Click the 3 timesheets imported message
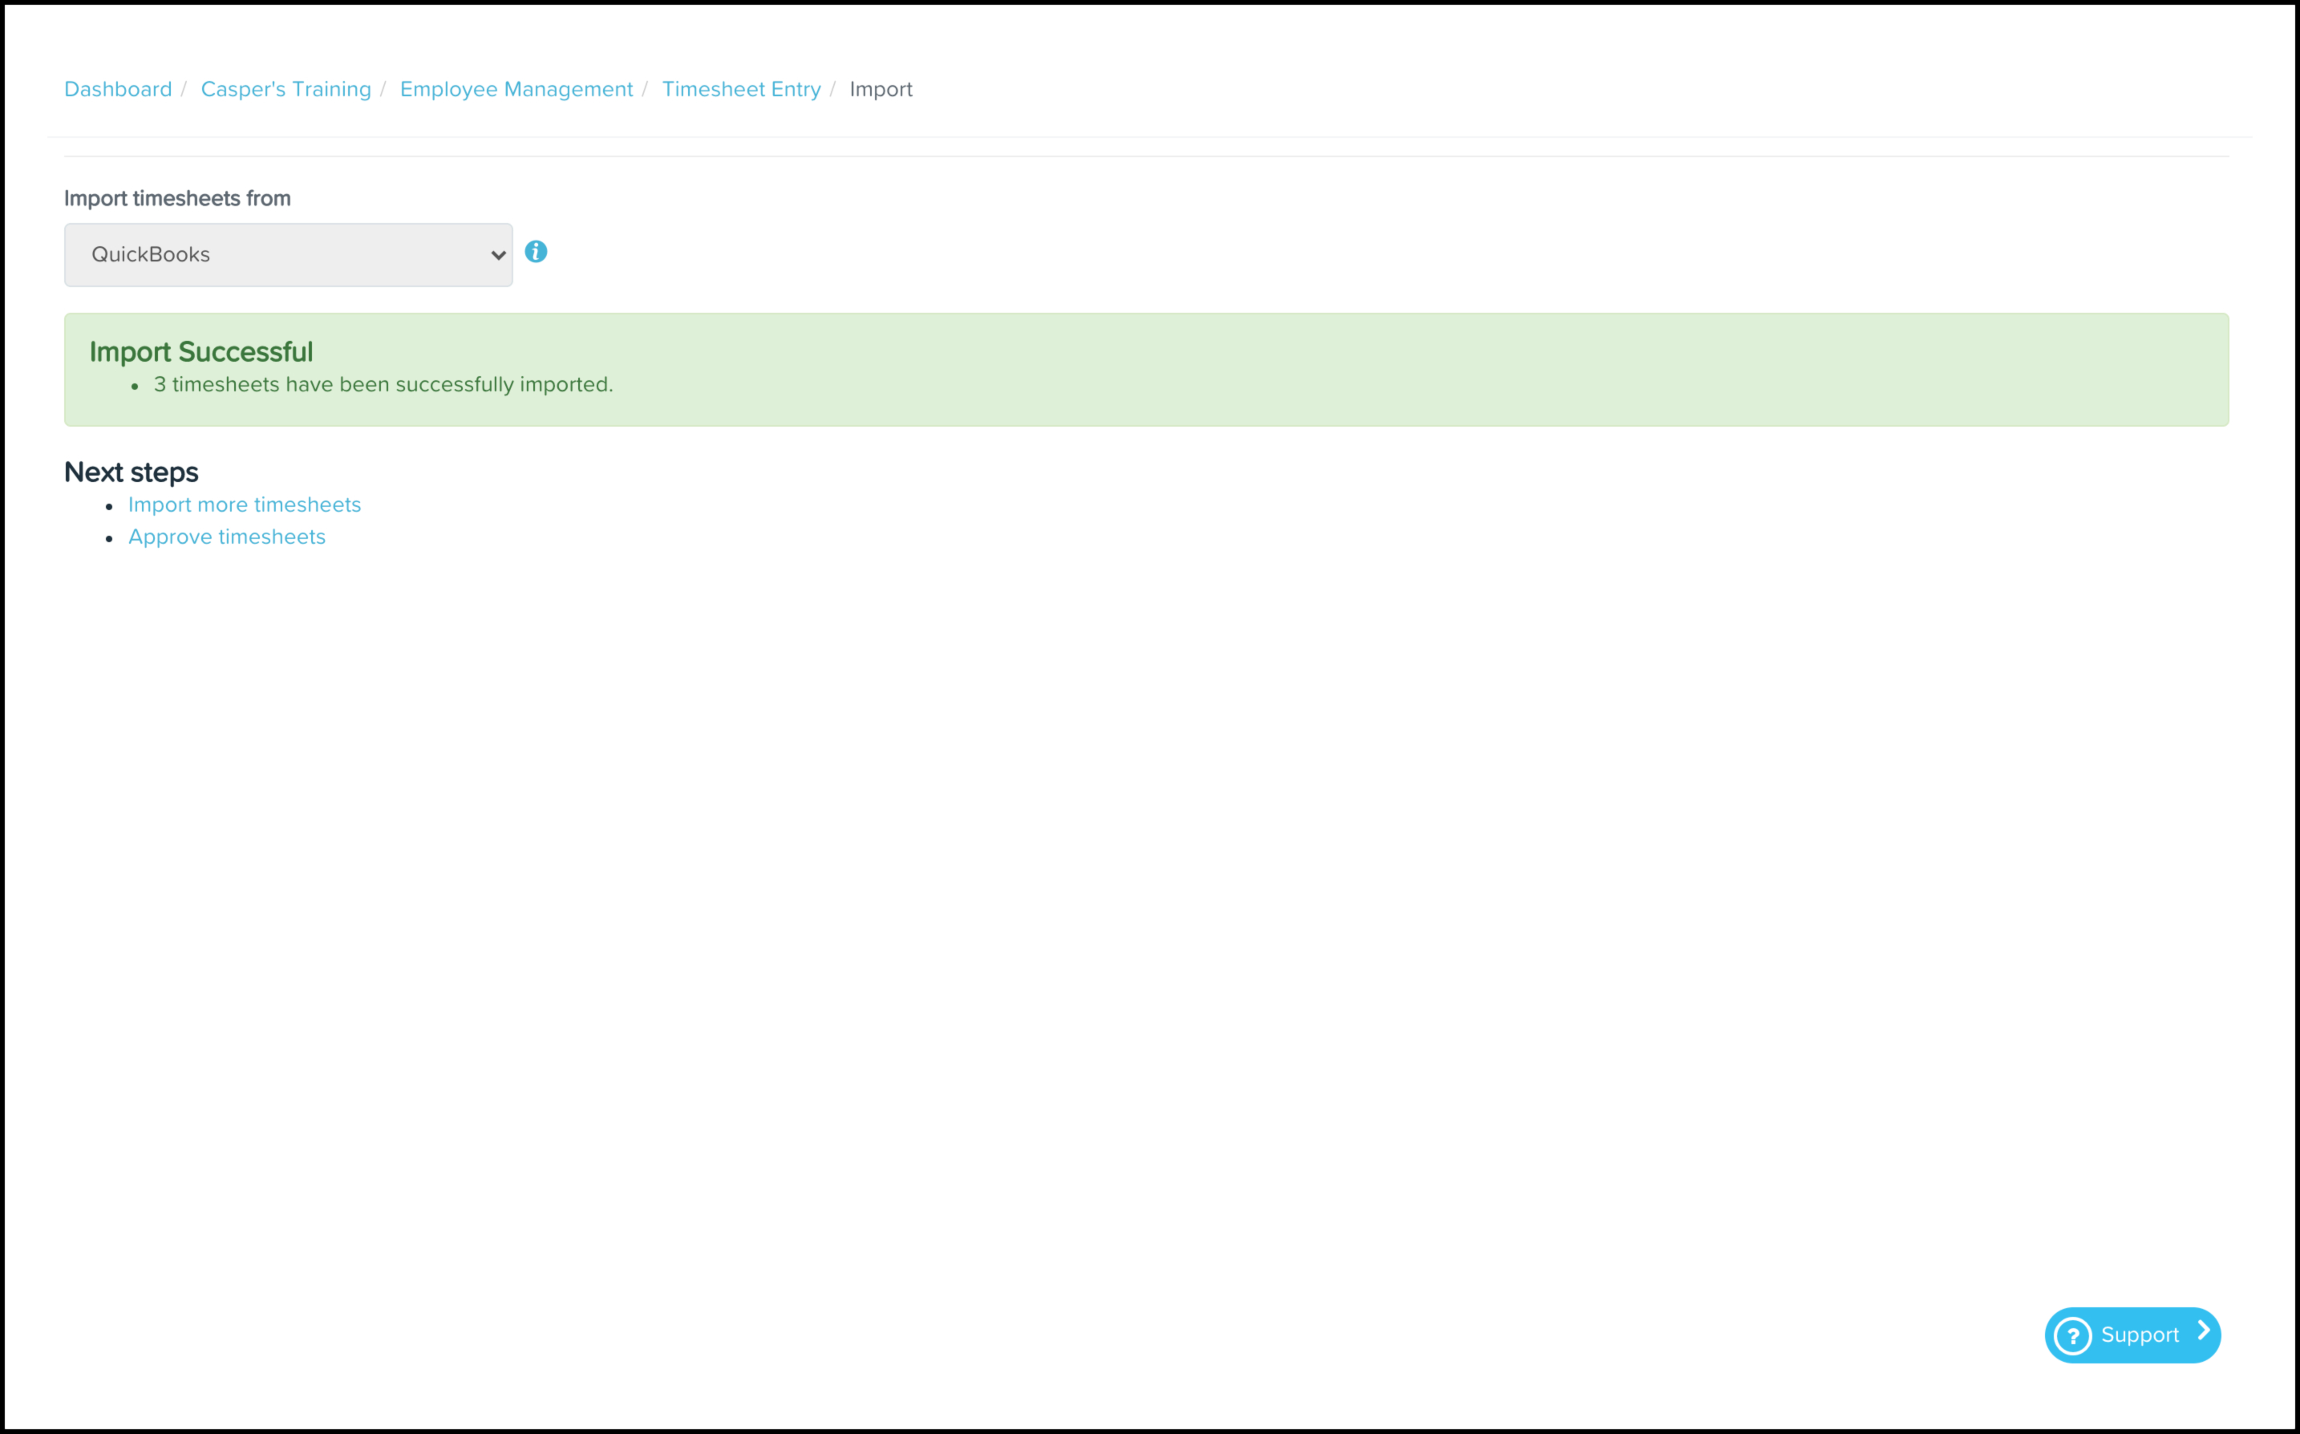This screenshot has width=2300, height=1434. [x=383, y=384]
